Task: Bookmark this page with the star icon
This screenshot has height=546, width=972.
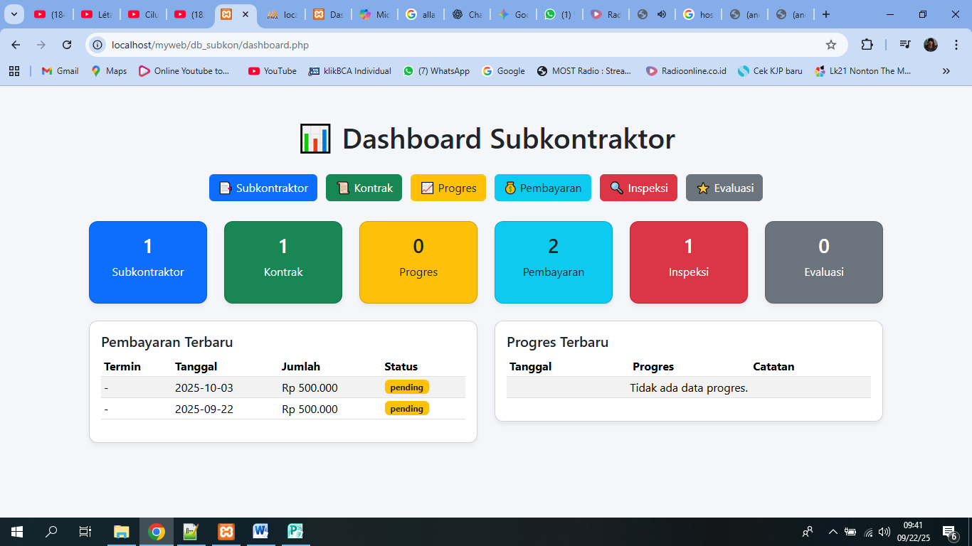Action: [830, 45]
